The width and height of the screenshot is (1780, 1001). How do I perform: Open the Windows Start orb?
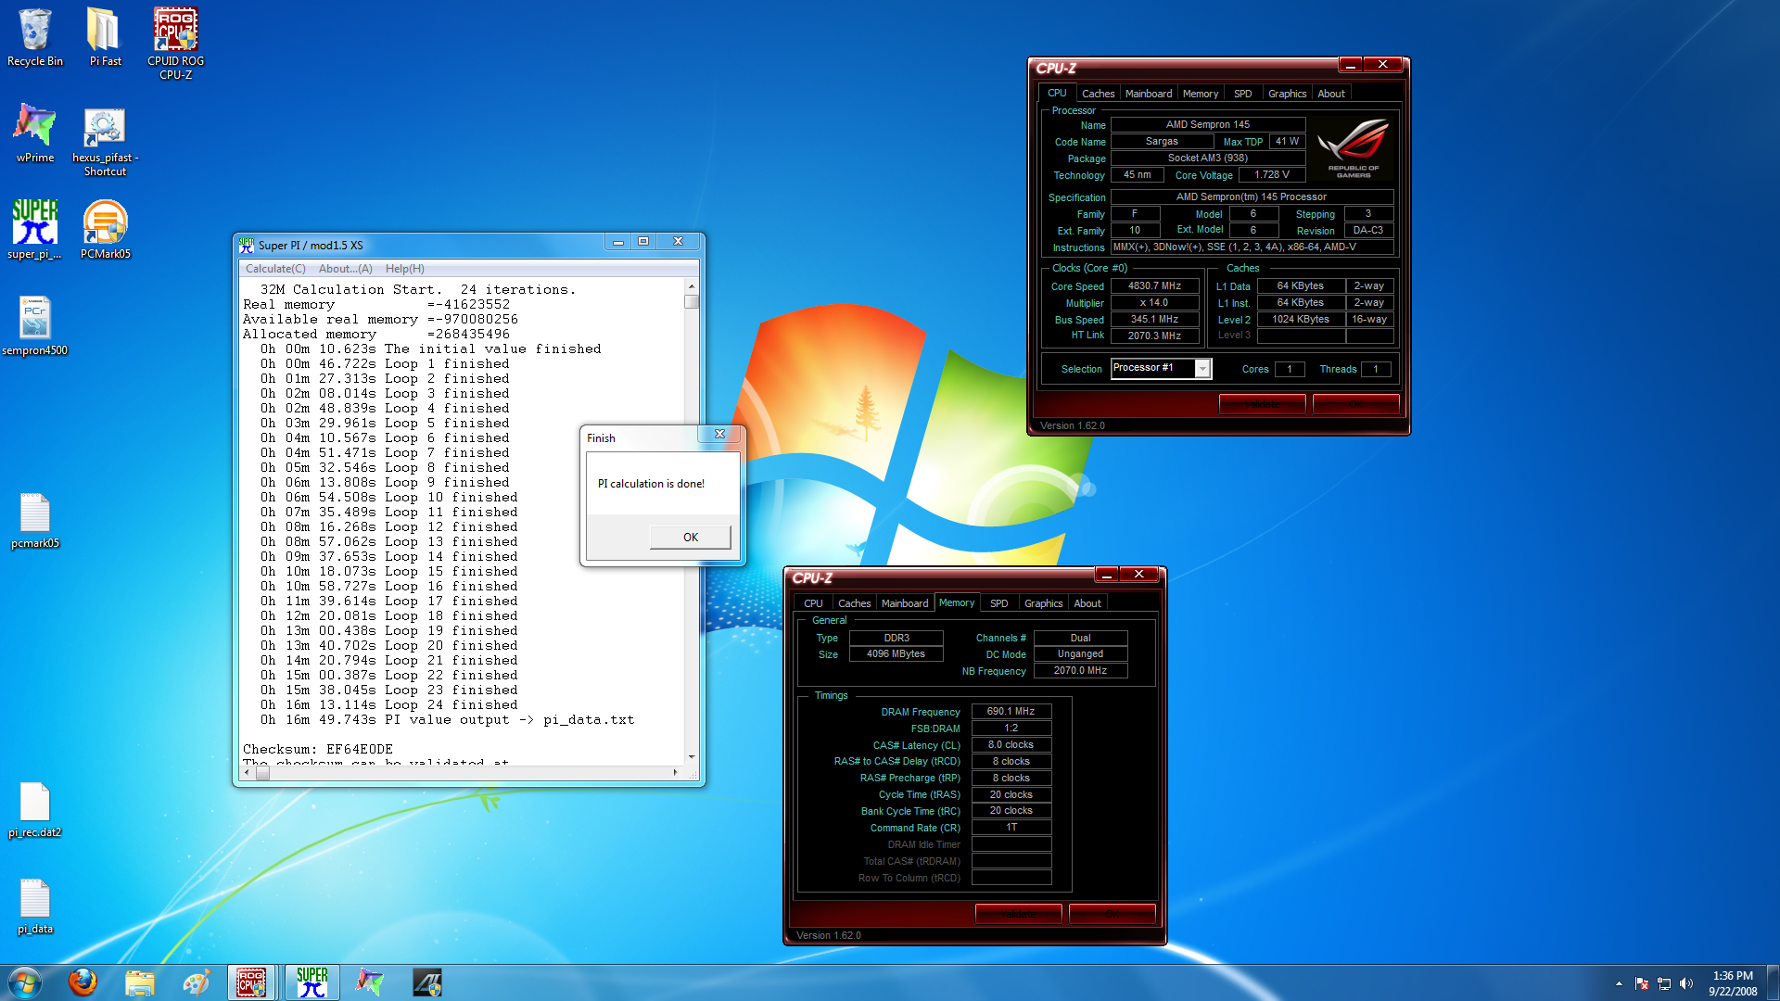click(25, 982)
